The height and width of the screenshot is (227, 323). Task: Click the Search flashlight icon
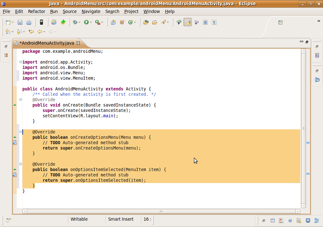tap(163, 22)
